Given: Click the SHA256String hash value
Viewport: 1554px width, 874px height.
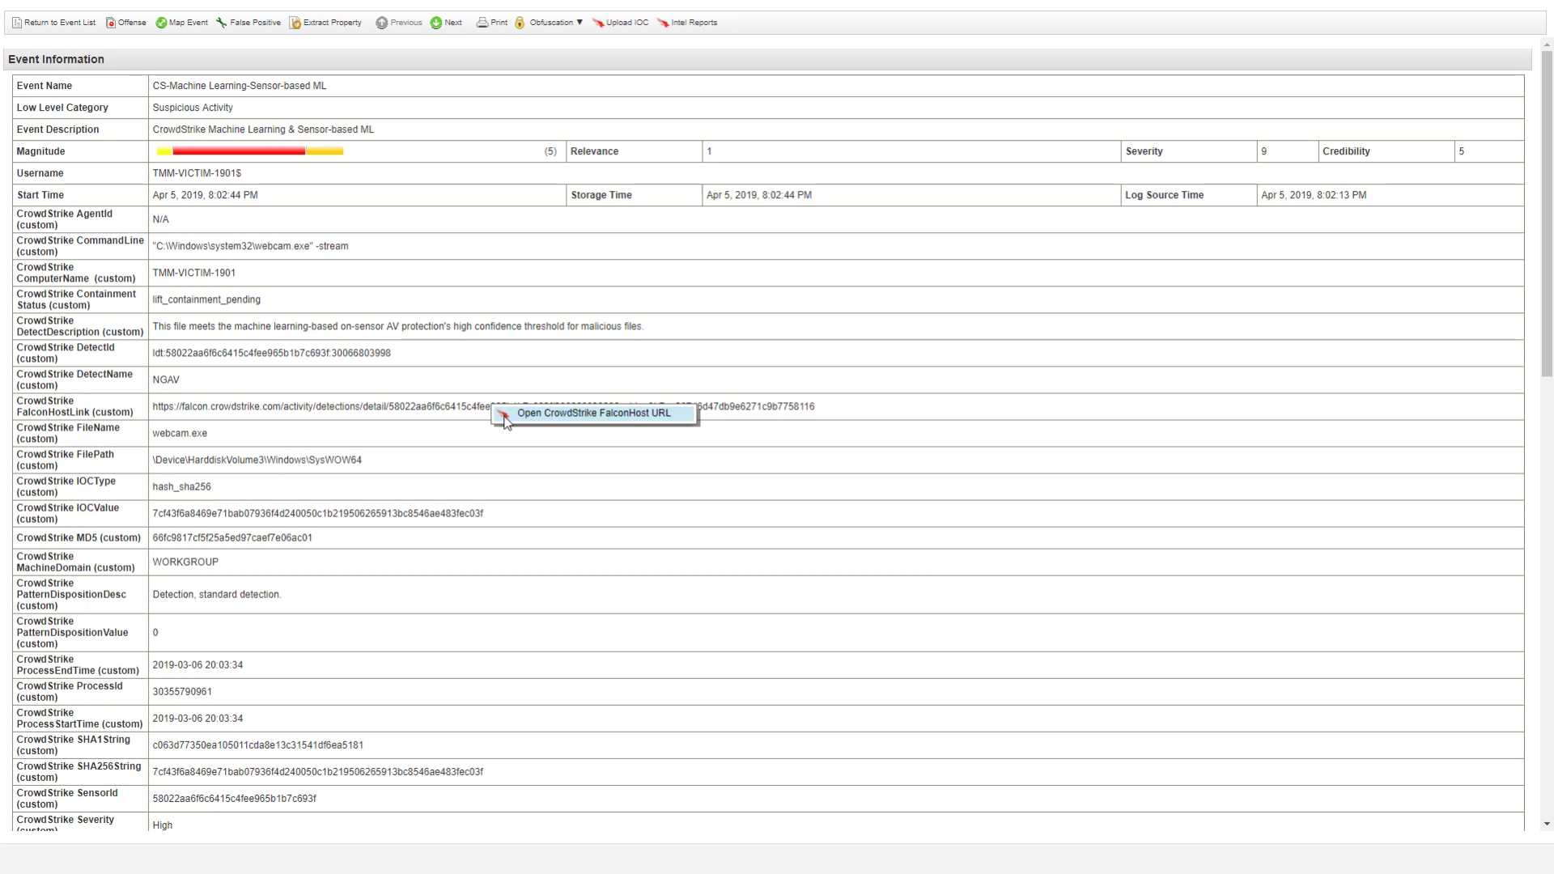Looking at the screenshot, I should pyautogui.click(x=318, y=772).
